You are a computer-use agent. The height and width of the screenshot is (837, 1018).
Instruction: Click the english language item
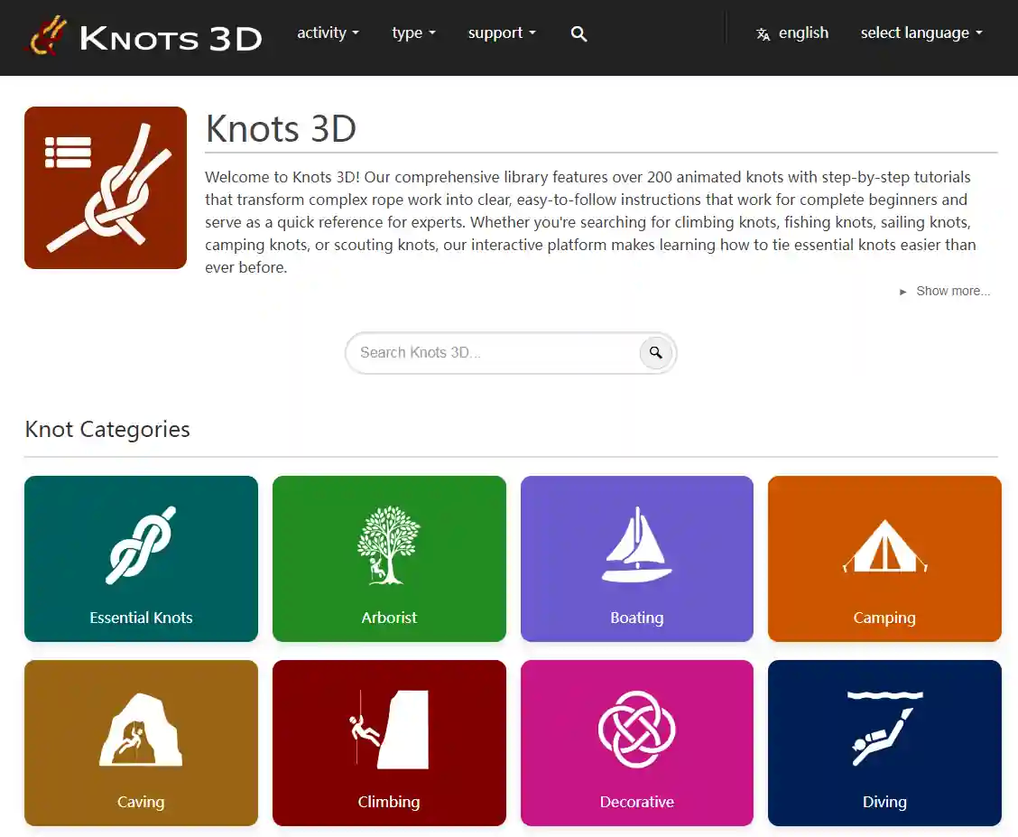(x=792, y=33)
